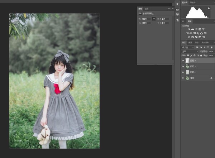Open the clone source icon in the dock
The width and height of the screenshot is (215, 158).
(x=177, y=20)
